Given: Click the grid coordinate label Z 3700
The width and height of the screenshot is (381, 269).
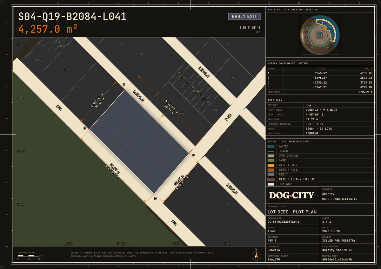Looking at the screenshot, I should pyautogui.click(x=21, y=98).
